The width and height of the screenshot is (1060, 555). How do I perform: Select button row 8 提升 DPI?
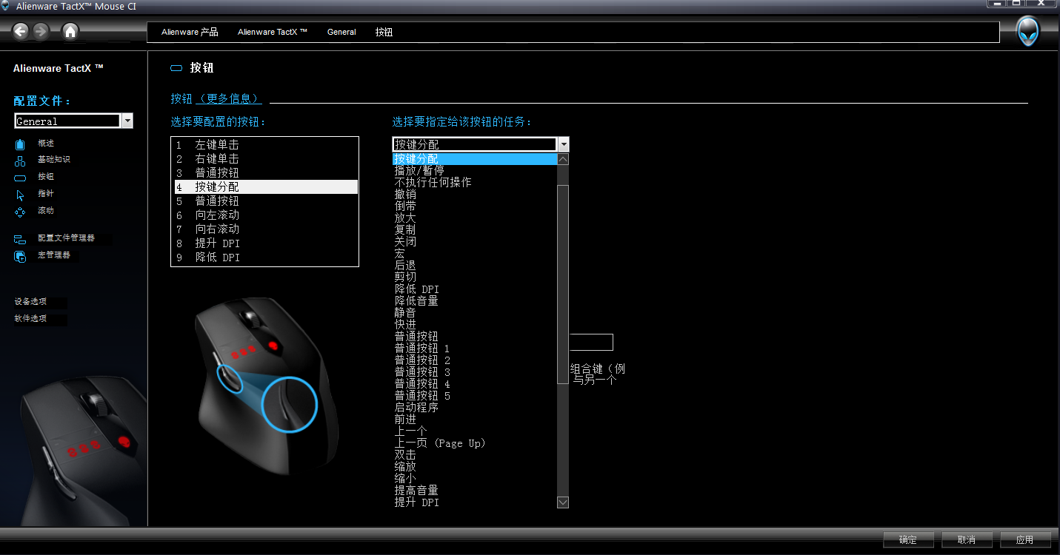pos(265,243)
